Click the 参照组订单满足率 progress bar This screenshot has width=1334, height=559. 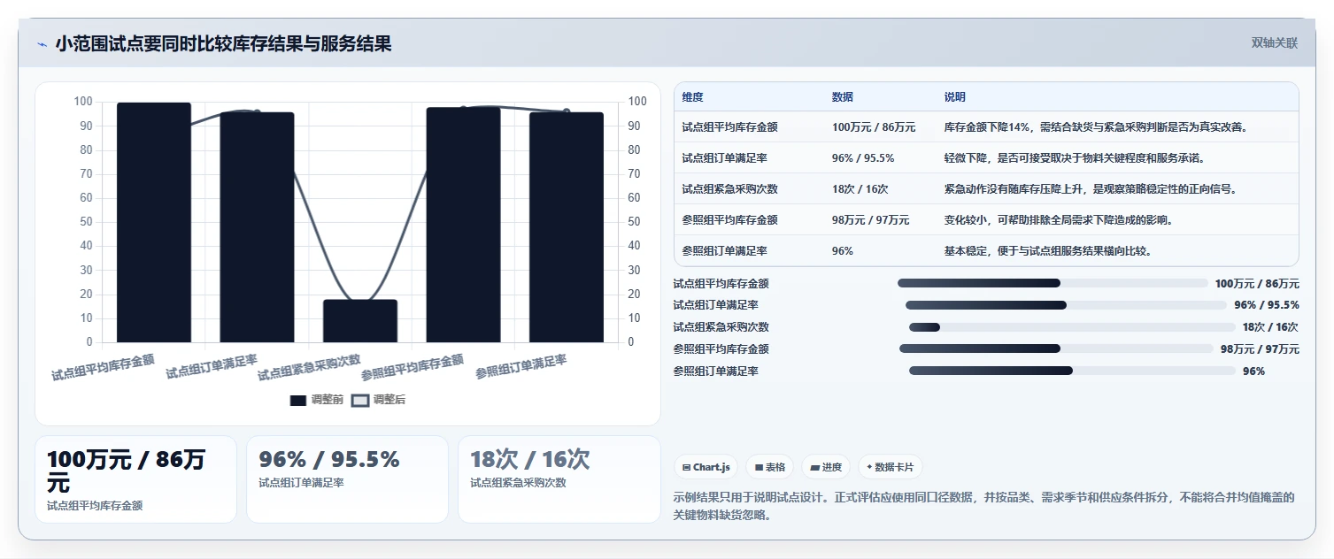(1072, 371)
